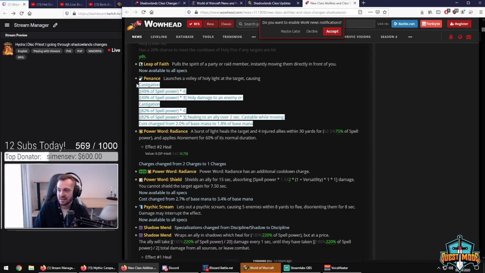The height and width of the screenshot is (273, 485).
Task: Open the Psychic Scream spell link
Action: (158, 207)
